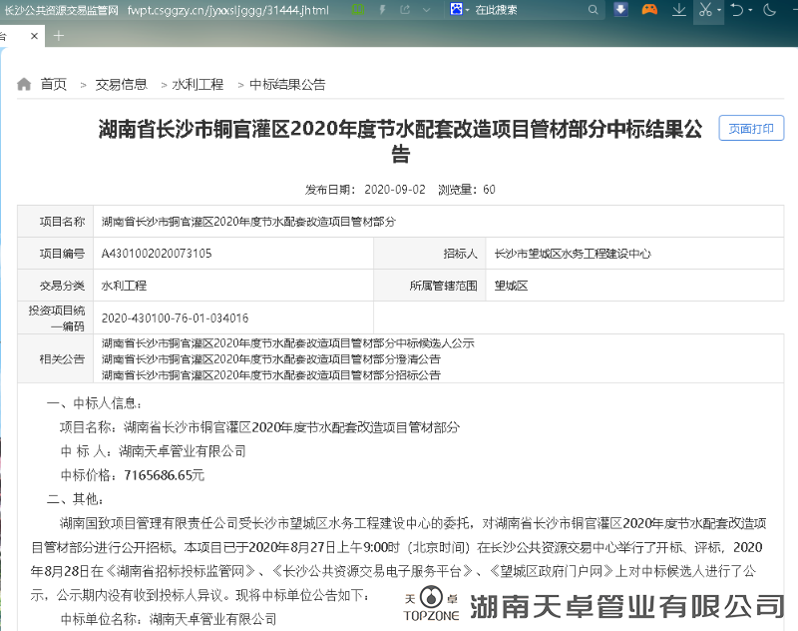The width and height of the screenshot is (798, 631).
Task: Click the home icon before 首页 breadcrumb
Action: click(x=25, y=84)
